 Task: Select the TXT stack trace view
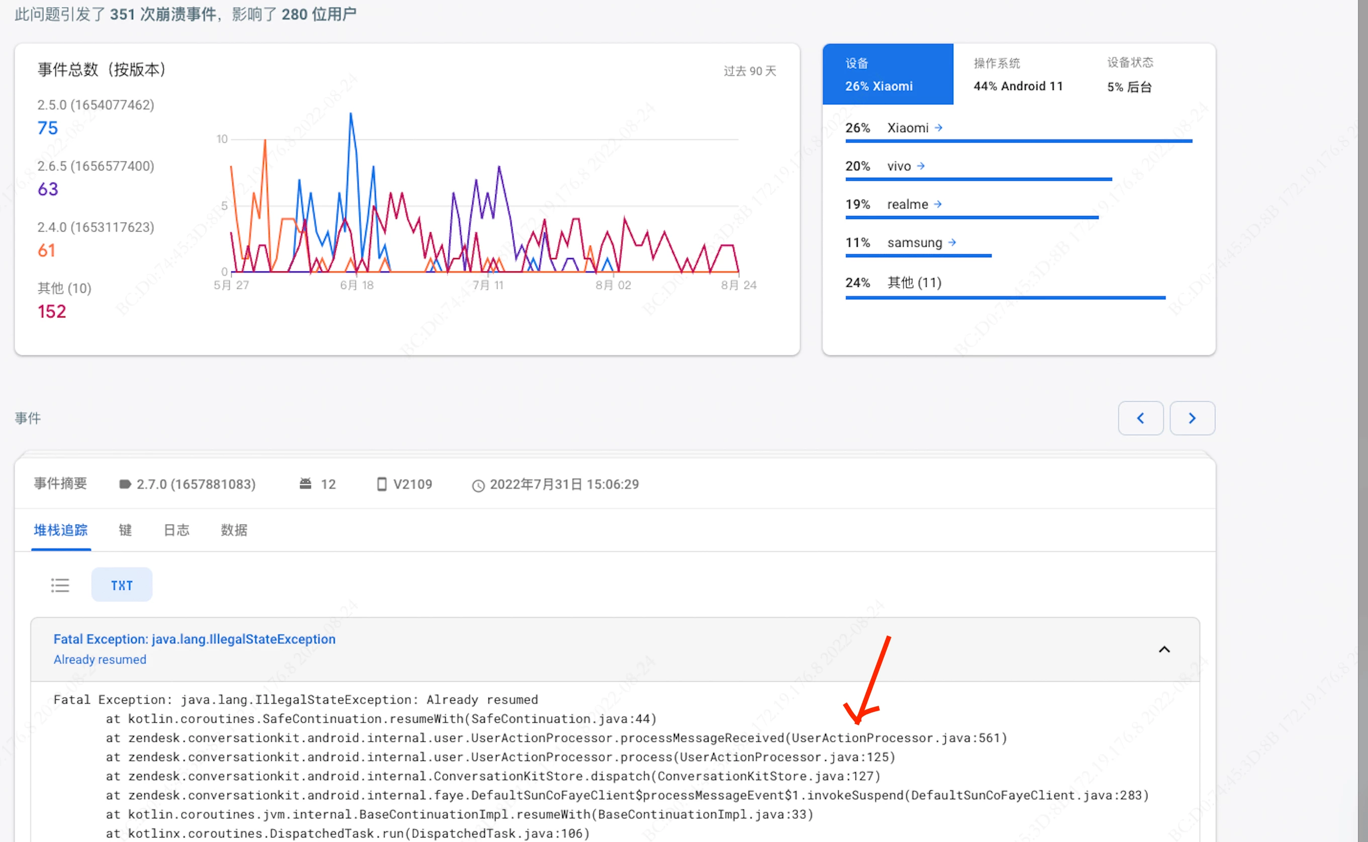click(122, 585)
